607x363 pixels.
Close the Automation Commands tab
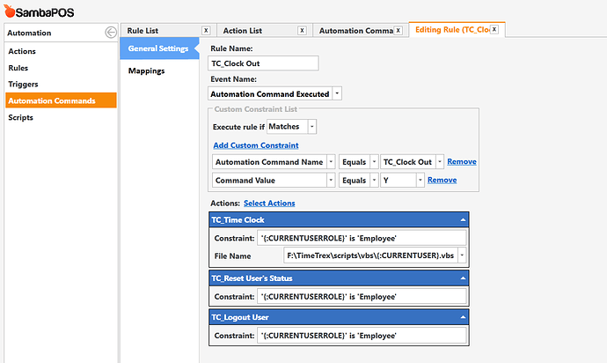coord(398,30)
